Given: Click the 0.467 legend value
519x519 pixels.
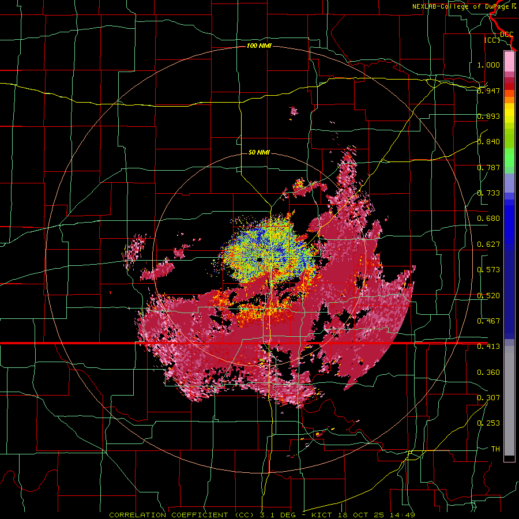Looking at the screenshot, I should pos(488,321).
